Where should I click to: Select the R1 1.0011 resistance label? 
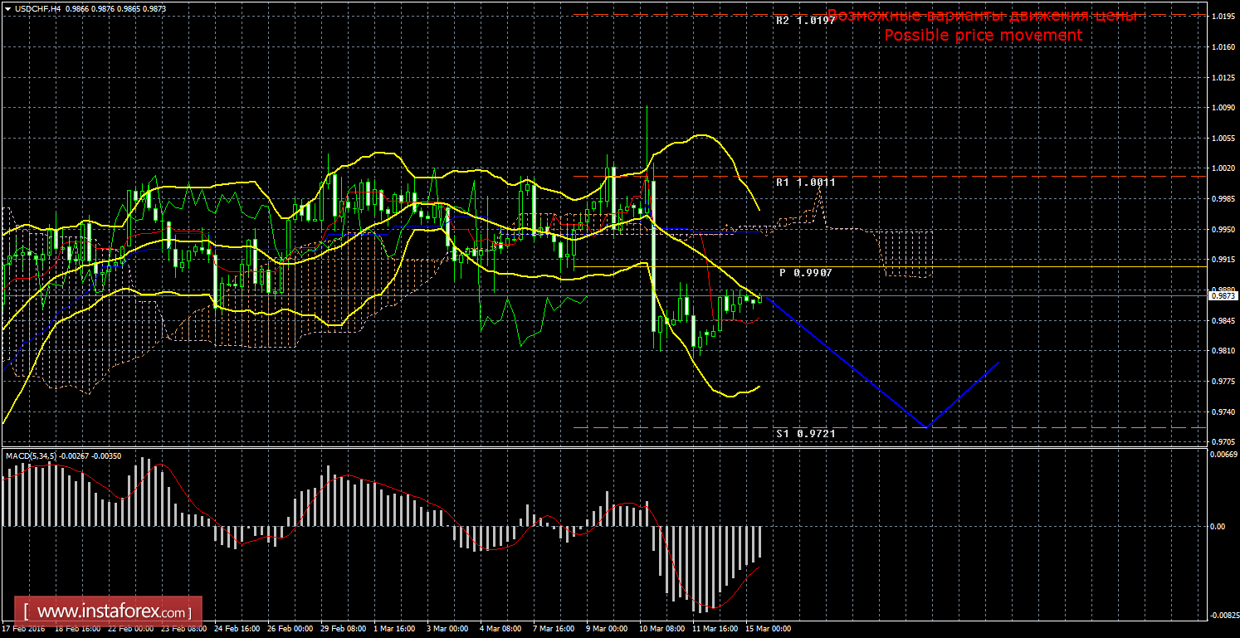pos(805,181)
